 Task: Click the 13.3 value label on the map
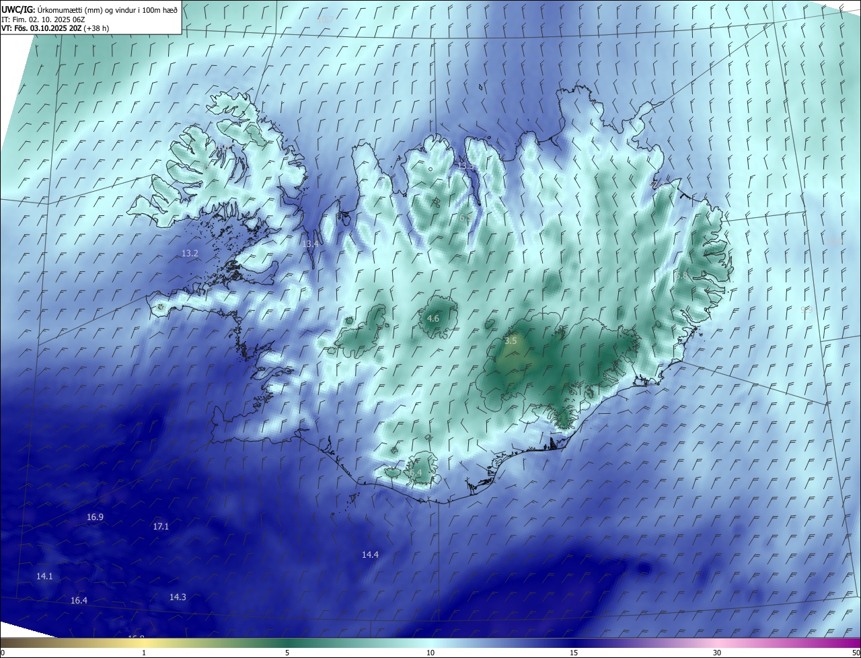[466, 166]
